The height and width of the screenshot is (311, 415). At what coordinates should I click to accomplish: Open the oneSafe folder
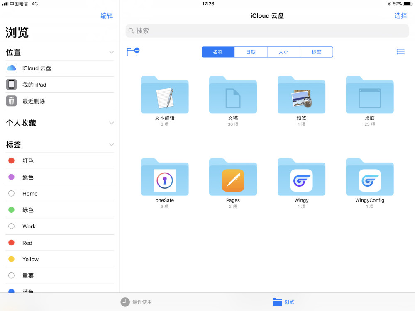pos(165,177)
